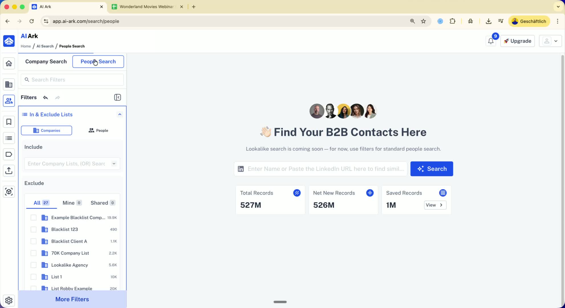Click the More Filters button

[x=72, y=299]
